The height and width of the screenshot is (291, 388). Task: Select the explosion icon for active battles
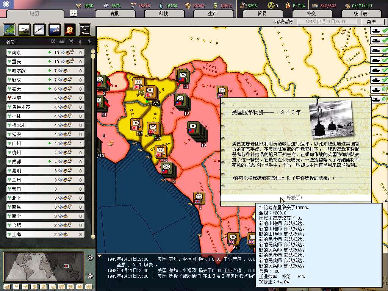[69, 29]
